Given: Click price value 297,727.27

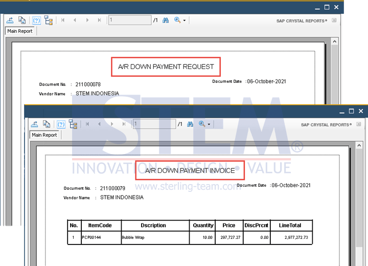Looking at the screenshot, I should (x=231, y=237).
